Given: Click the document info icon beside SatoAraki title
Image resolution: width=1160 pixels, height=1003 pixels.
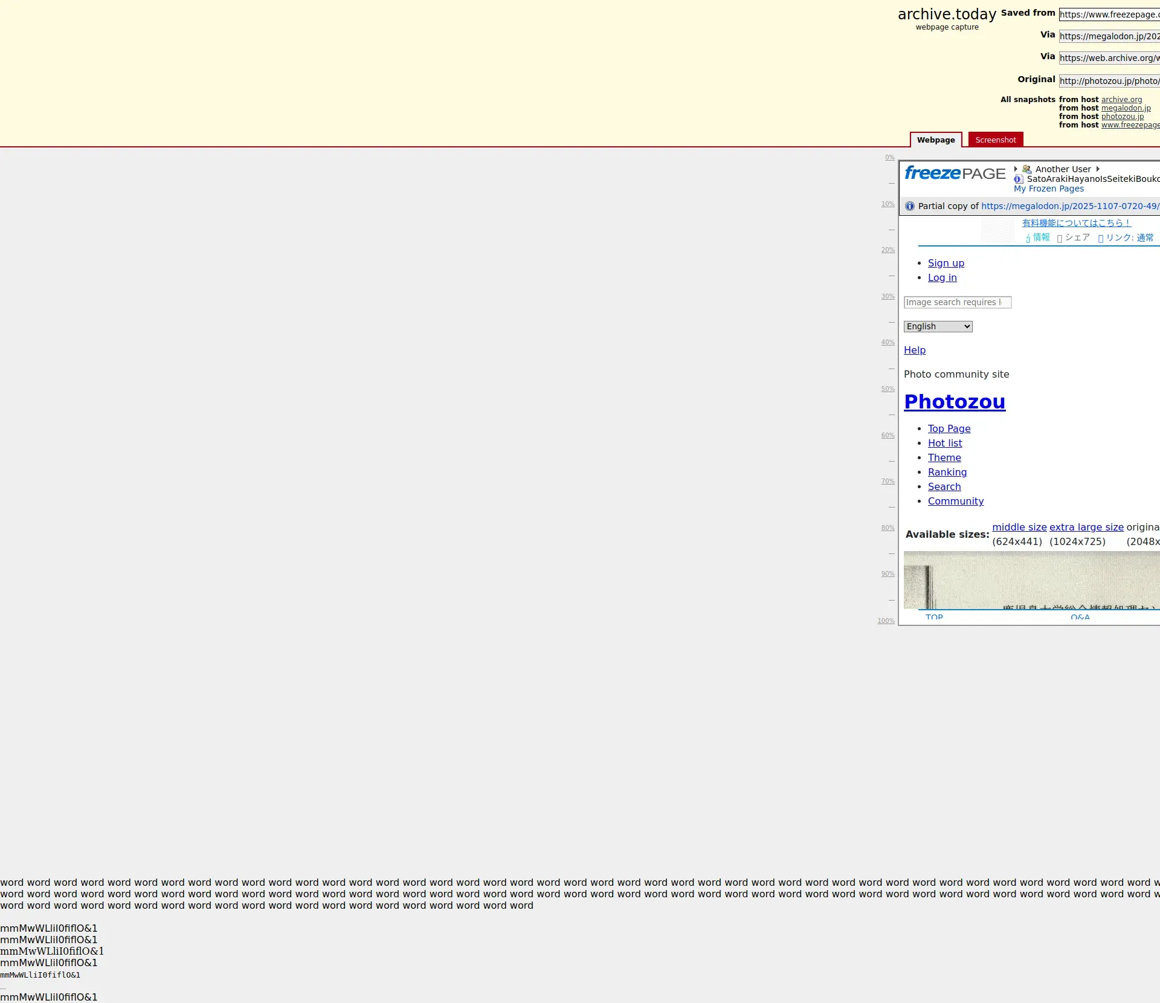Looking at the screenshot, I should (x=1019, y=179).
